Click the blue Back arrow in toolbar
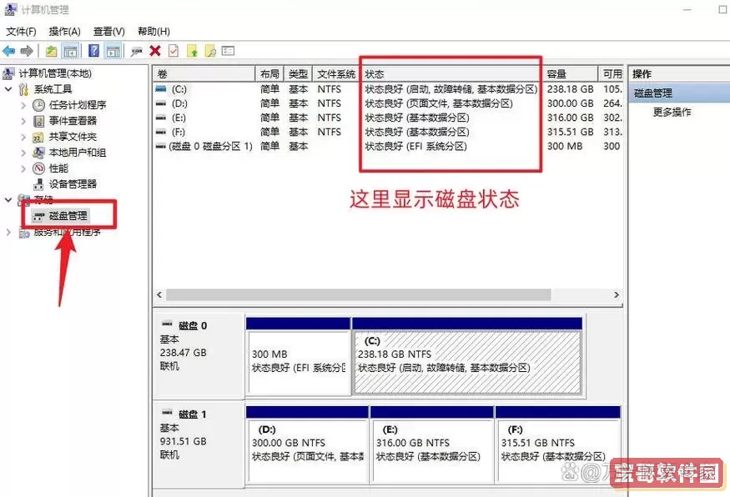Screen dimensions: 730x497 pos(9,51)
